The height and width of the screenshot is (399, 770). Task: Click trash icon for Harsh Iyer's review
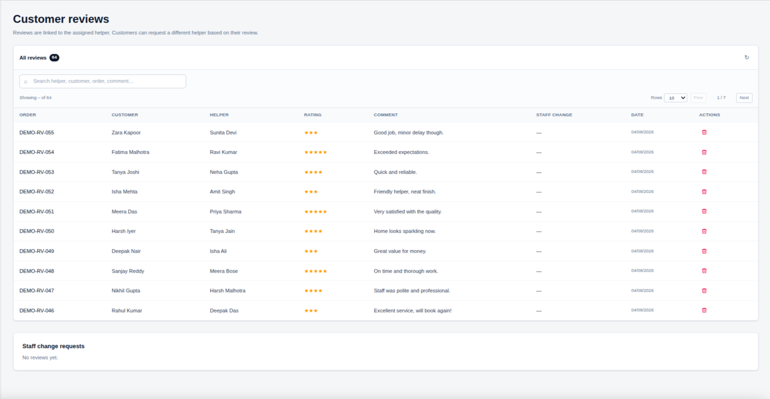click(x=704, y=231)
